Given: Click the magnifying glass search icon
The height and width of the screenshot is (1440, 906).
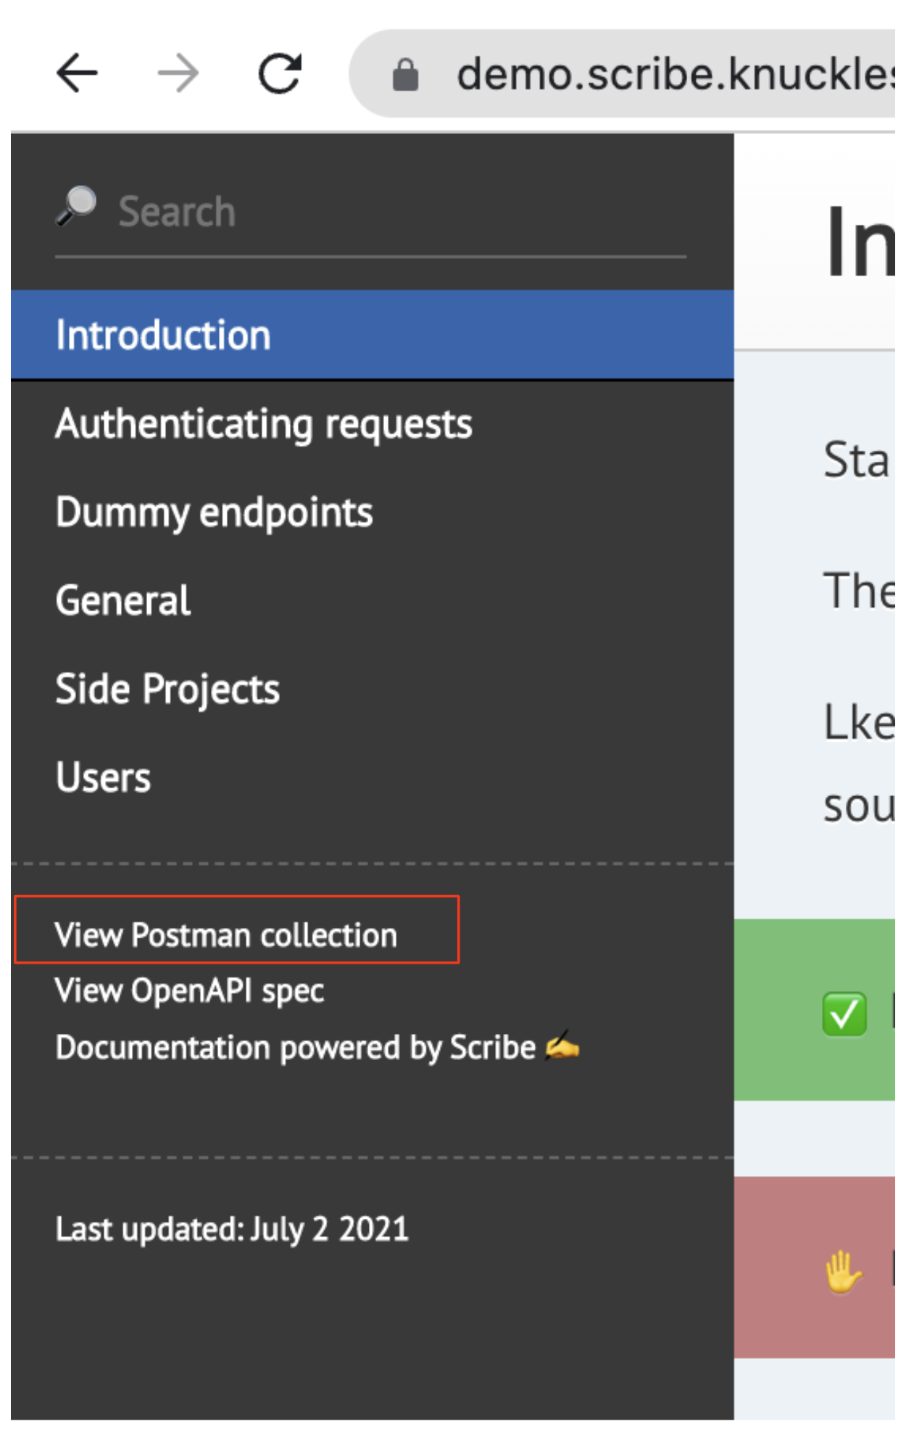Looking at the screenshot, I should 77,207.
